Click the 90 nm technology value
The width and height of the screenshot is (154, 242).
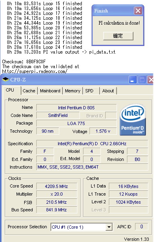[48, 131]
